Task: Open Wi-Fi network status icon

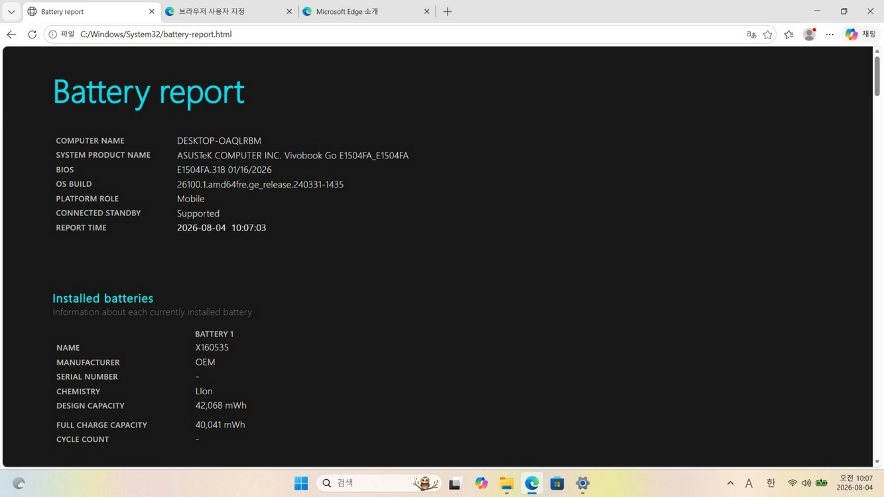Action: pos(792,483)
